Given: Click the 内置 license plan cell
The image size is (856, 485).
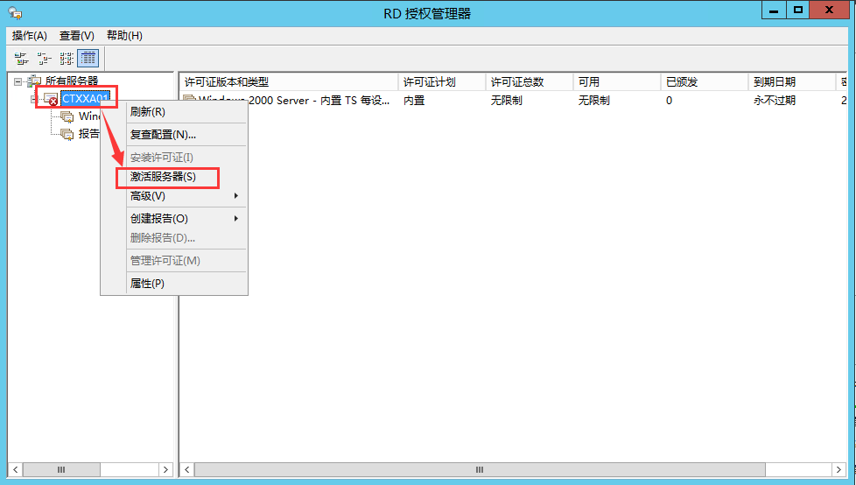Looking at the screenshot, I should click(414, 101).
